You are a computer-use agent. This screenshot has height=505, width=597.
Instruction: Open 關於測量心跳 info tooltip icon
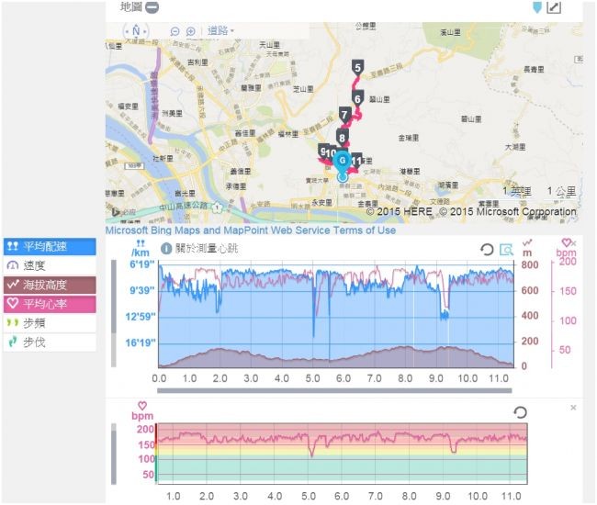166,249
